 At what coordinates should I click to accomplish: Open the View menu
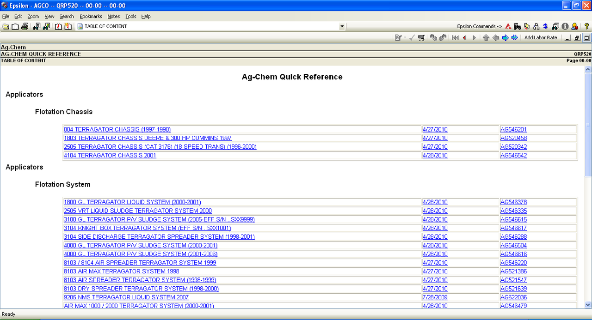click(x=49, y=16)
